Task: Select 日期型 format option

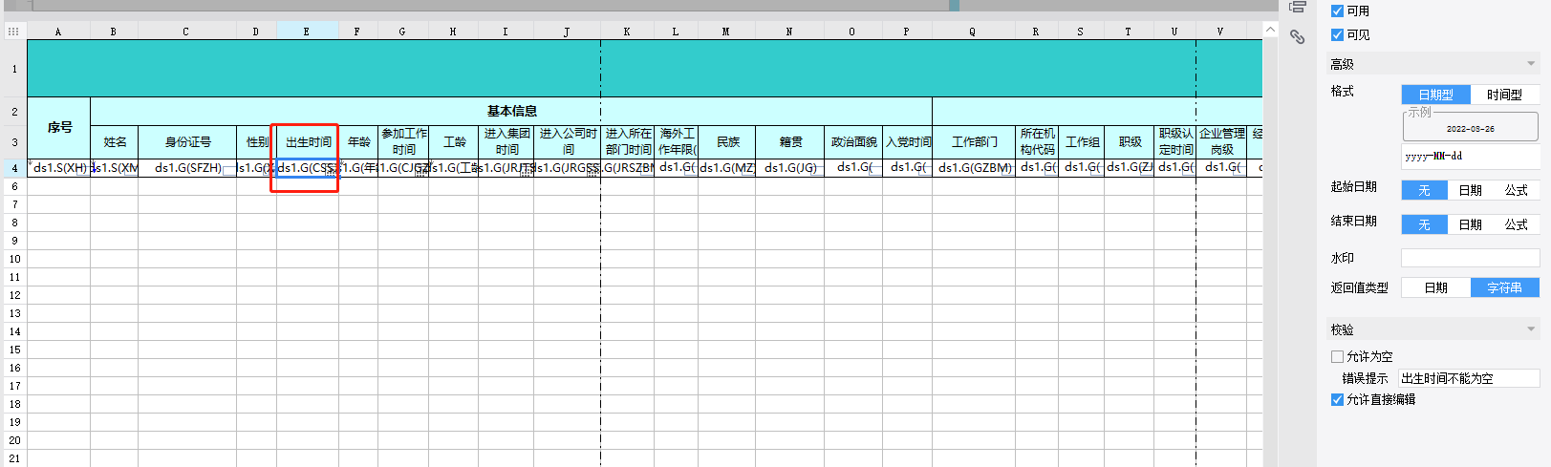Action: 1435,95
